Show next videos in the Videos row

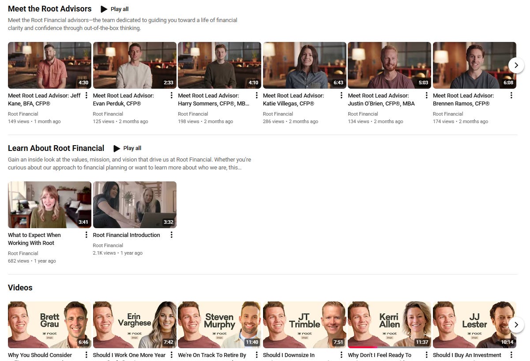click(516, 325)
